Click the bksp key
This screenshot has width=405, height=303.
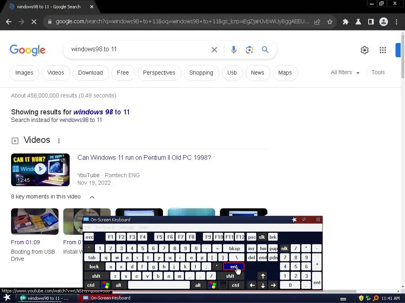(x=234, y=249)
